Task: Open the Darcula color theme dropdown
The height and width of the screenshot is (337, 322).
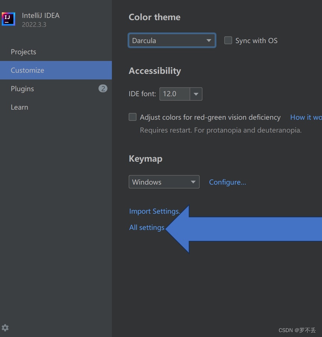Action: pos(172,40)
